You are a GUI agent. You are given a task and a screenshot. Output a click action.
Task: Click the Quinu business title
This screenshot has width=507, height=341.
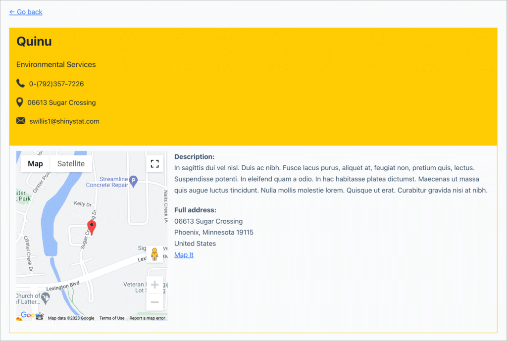[x=34, y=42]
